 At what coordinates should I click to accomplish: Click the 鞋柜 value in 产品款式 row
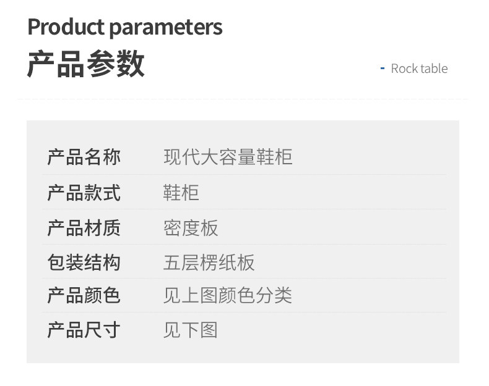[x=181, y=193]
